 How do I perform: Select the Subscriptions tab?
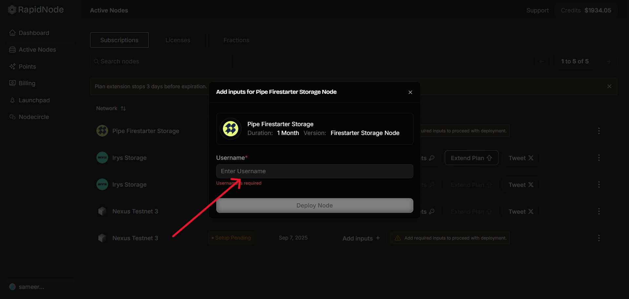(119, 40)
